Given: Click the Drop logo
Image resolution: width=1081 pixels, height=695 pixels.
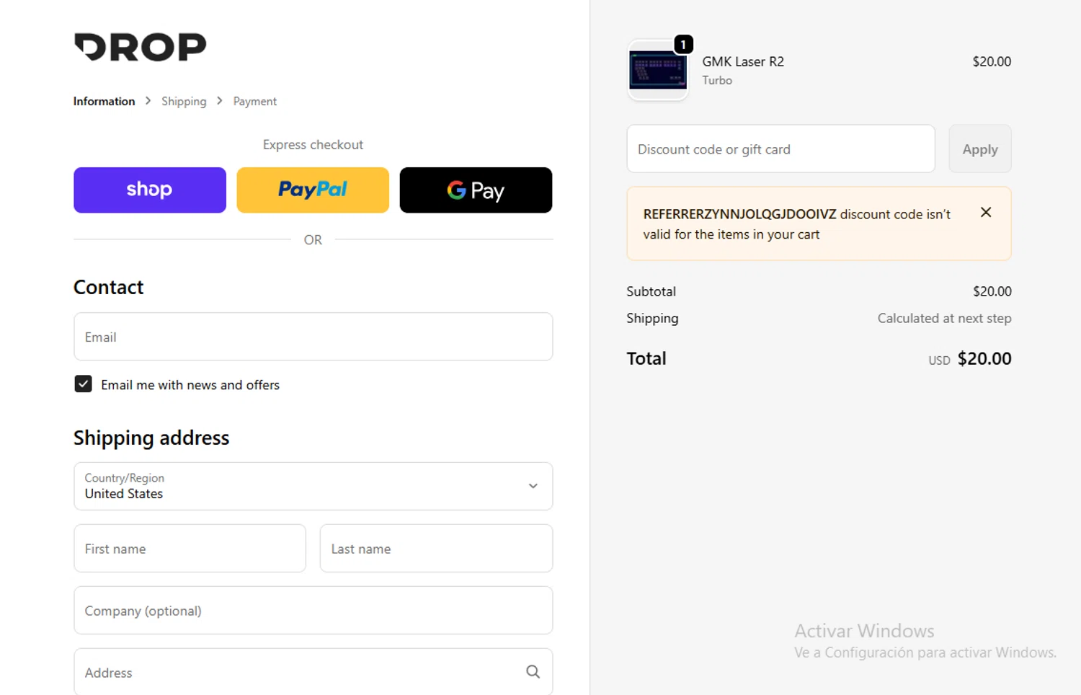Looking at the screenshot, I should 140,48.
